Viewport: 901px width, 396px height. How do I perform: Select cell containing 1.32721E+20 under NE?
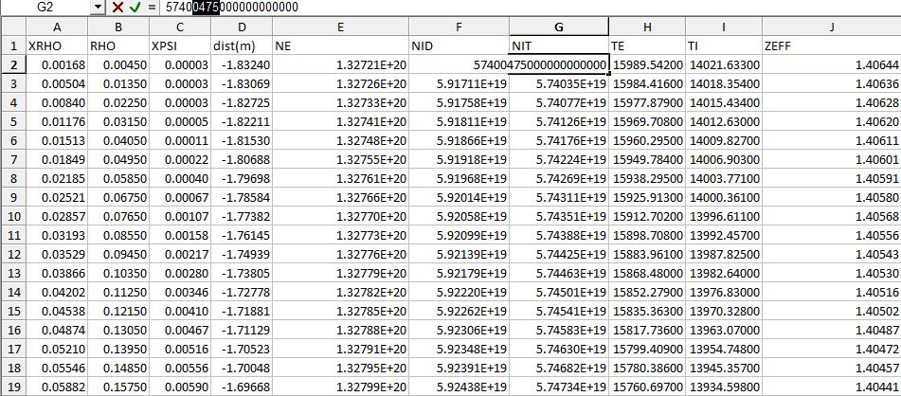tap(339, 64)
